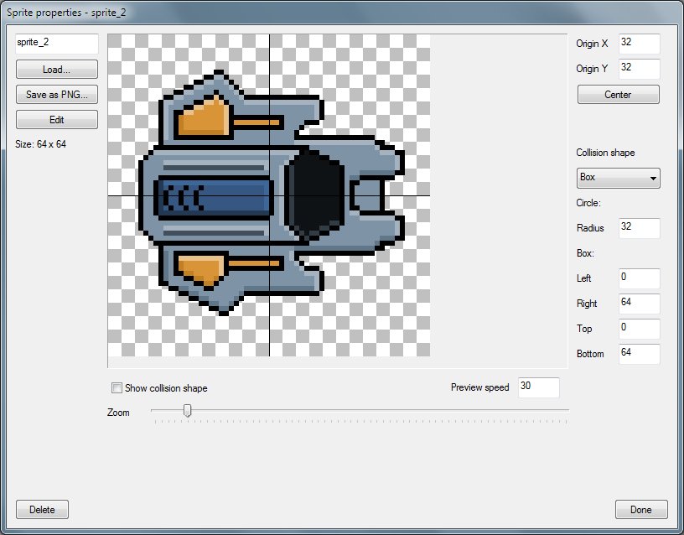
Task: Focus the Origin X field
Action: click(x=639, y=44)
